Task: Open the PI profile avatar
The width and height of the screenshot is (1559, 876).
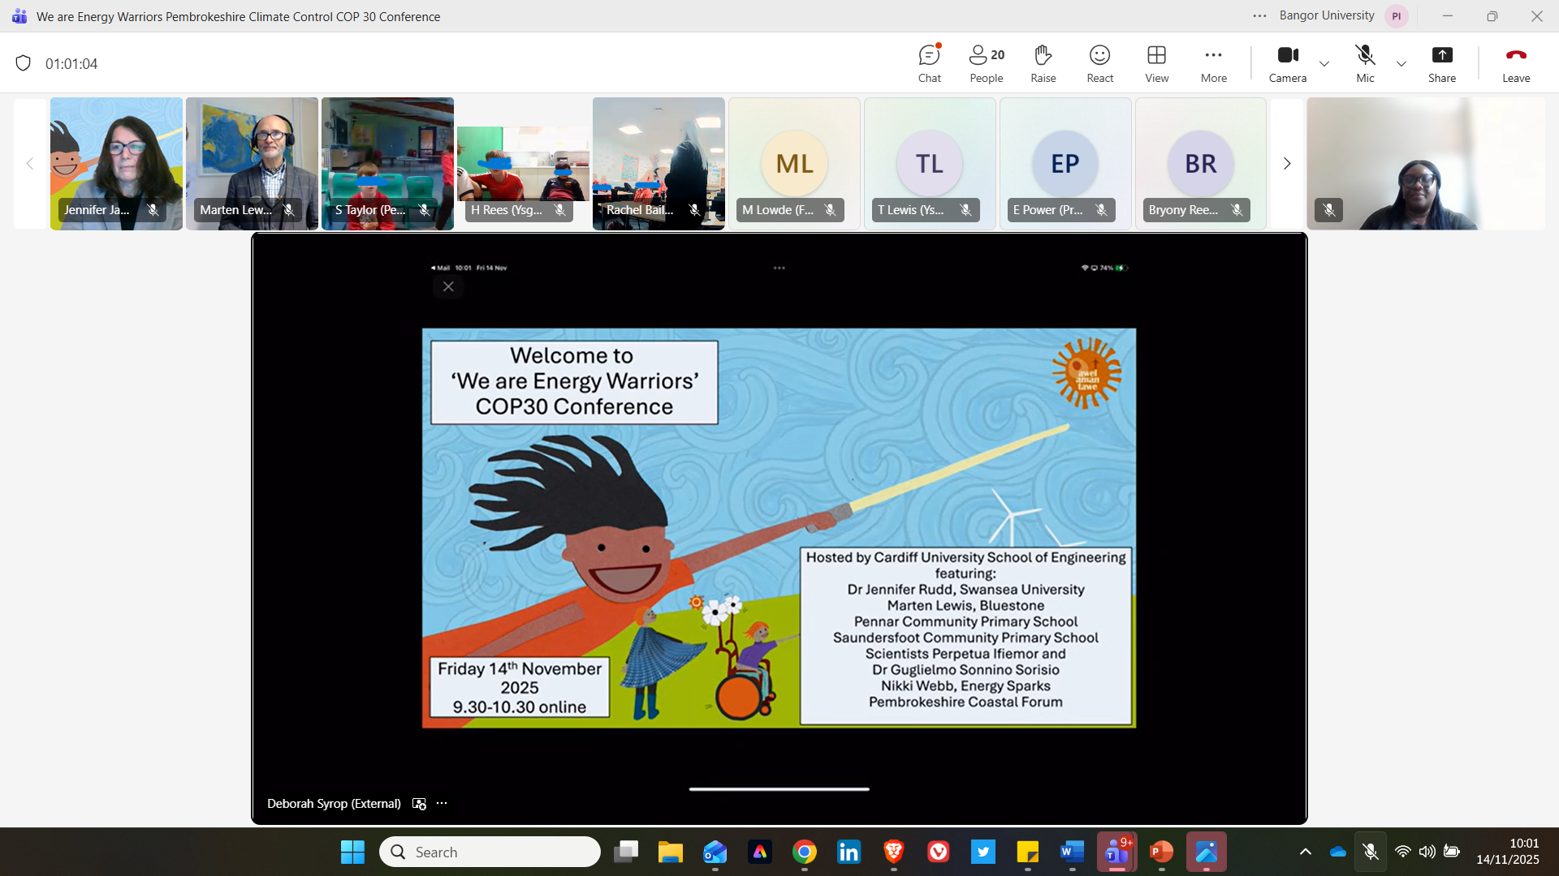Action: [x=1397, y=16]
